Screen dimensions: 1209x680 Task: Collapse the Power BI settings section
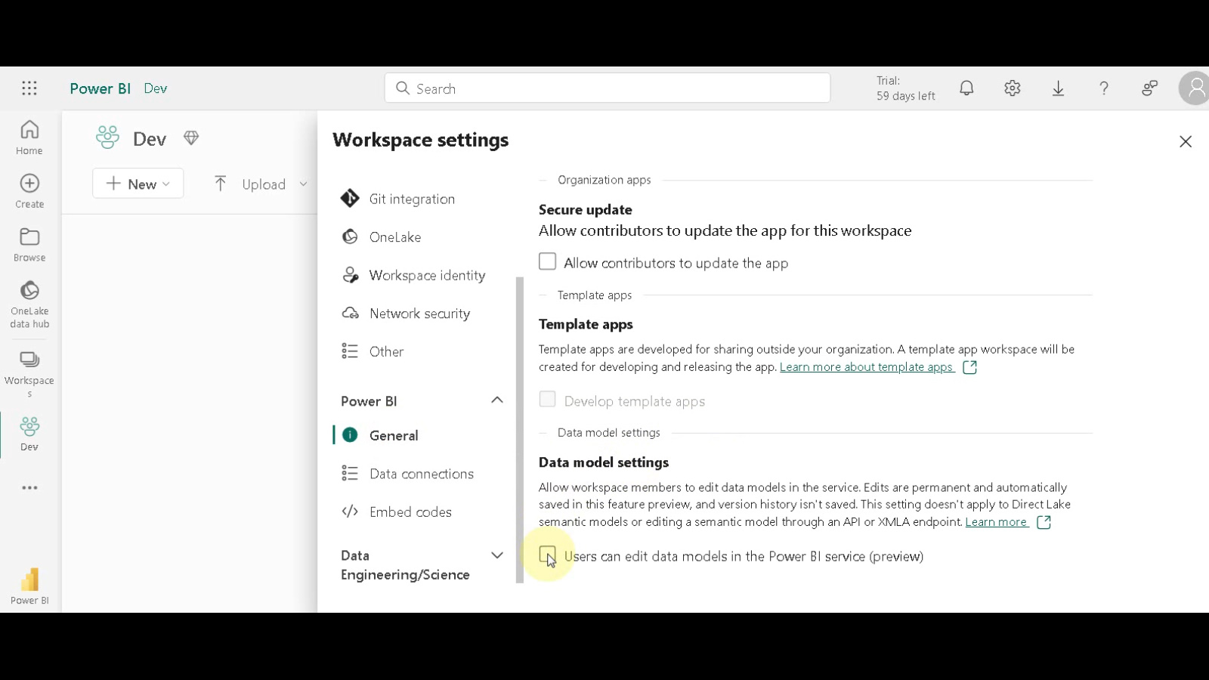click(496, 400)
